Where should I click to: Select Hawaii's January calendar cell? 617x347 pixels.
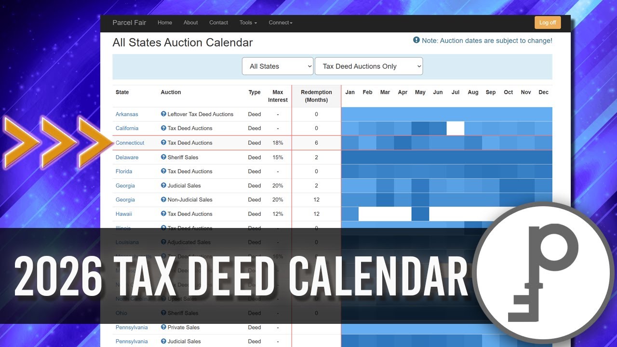[x=350, y=214]
